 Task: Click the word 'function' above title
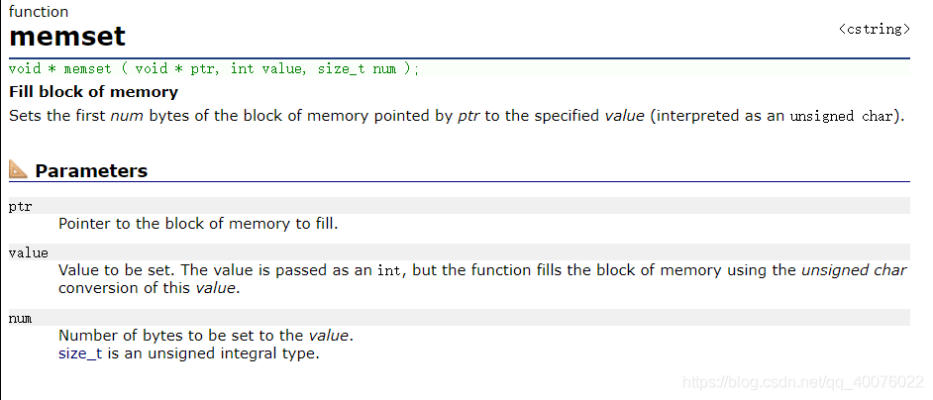tap(39, 11)
